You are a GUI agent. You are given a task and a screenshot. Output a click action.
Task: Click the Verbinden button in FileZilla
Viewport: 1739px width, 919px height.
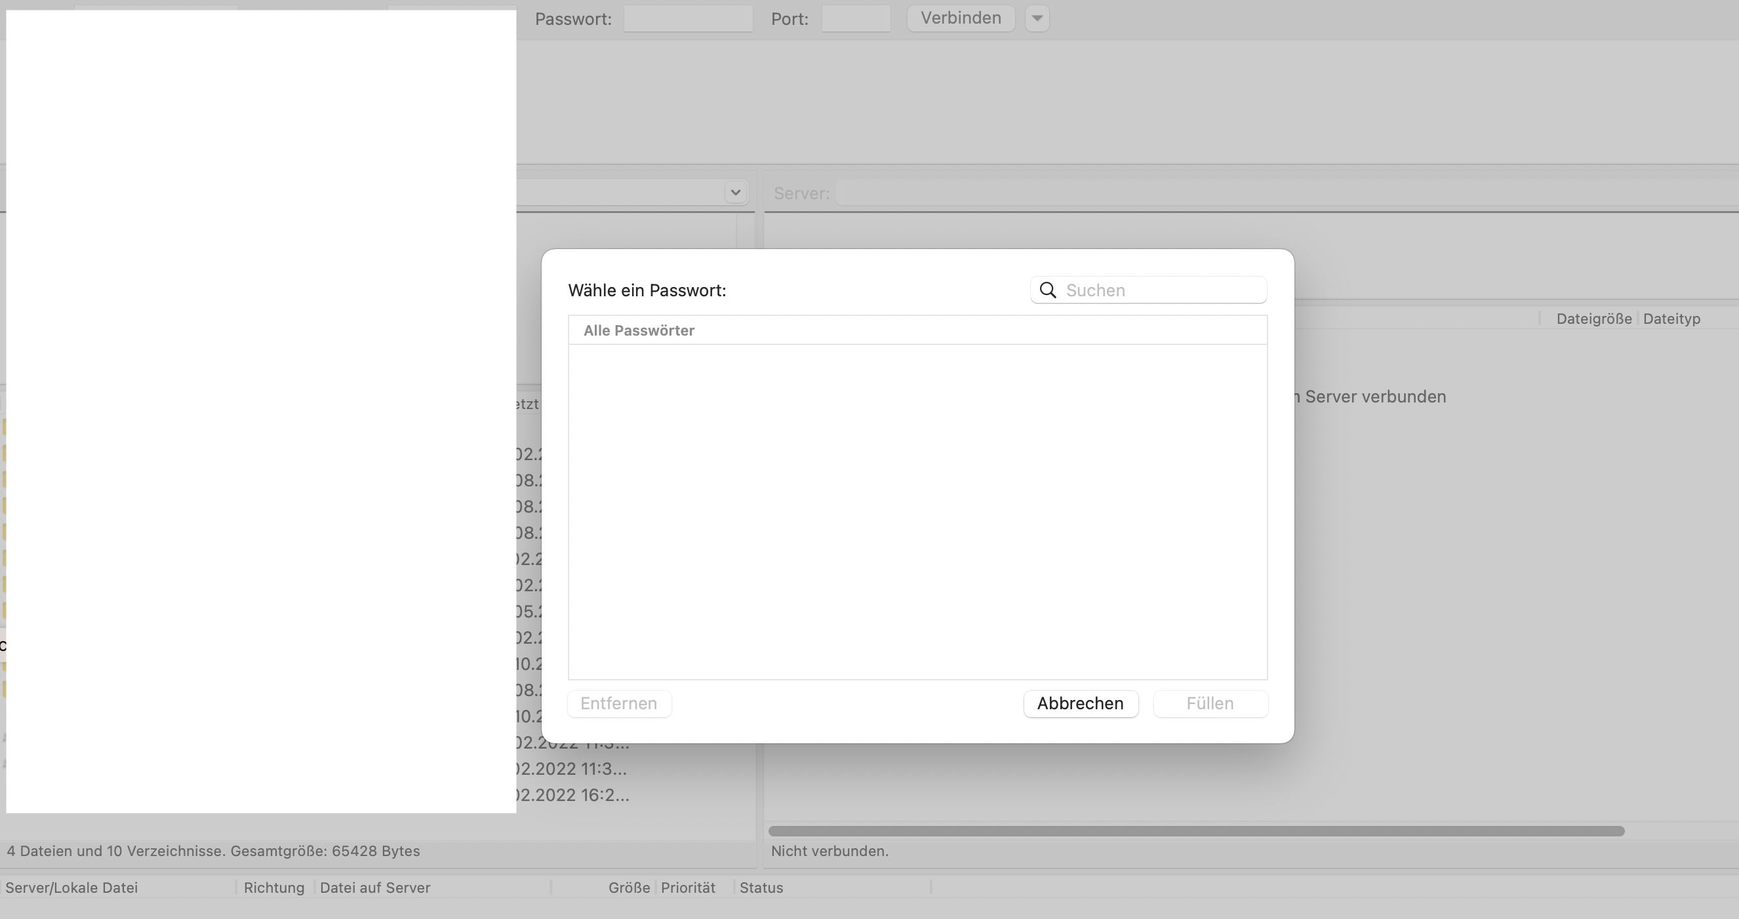[x=961, y=18]
